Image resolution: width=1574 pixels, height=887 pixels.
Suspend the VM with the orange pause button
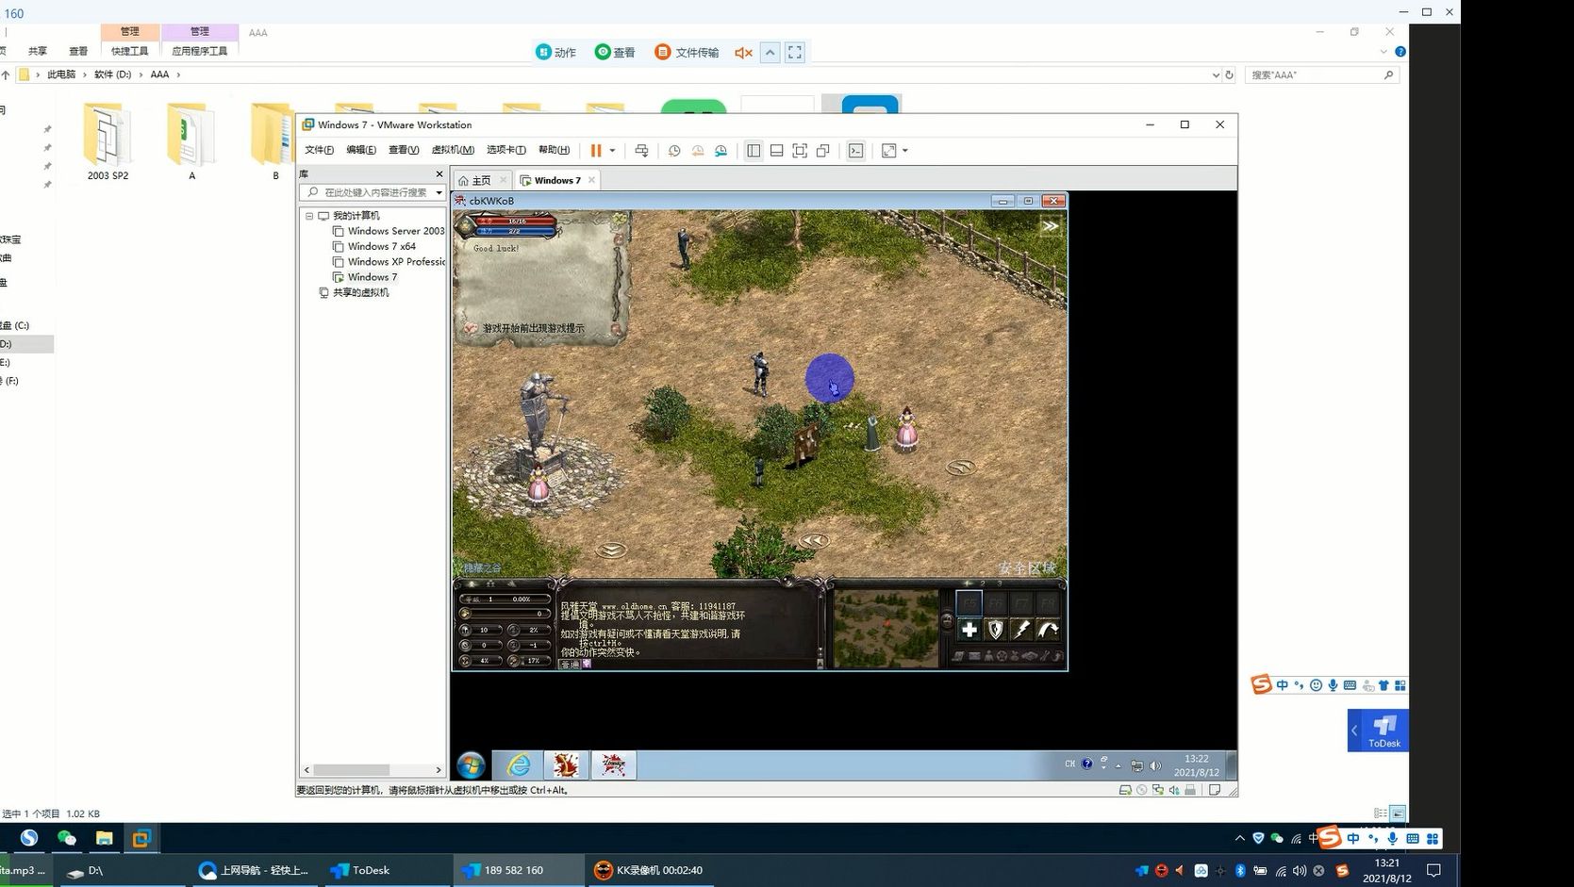tap(596, 151)
